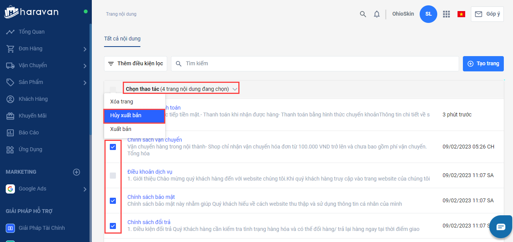Click the 09/02/2023 05:26 CH date
Screen dimensions: 513x242
(468, 147)
